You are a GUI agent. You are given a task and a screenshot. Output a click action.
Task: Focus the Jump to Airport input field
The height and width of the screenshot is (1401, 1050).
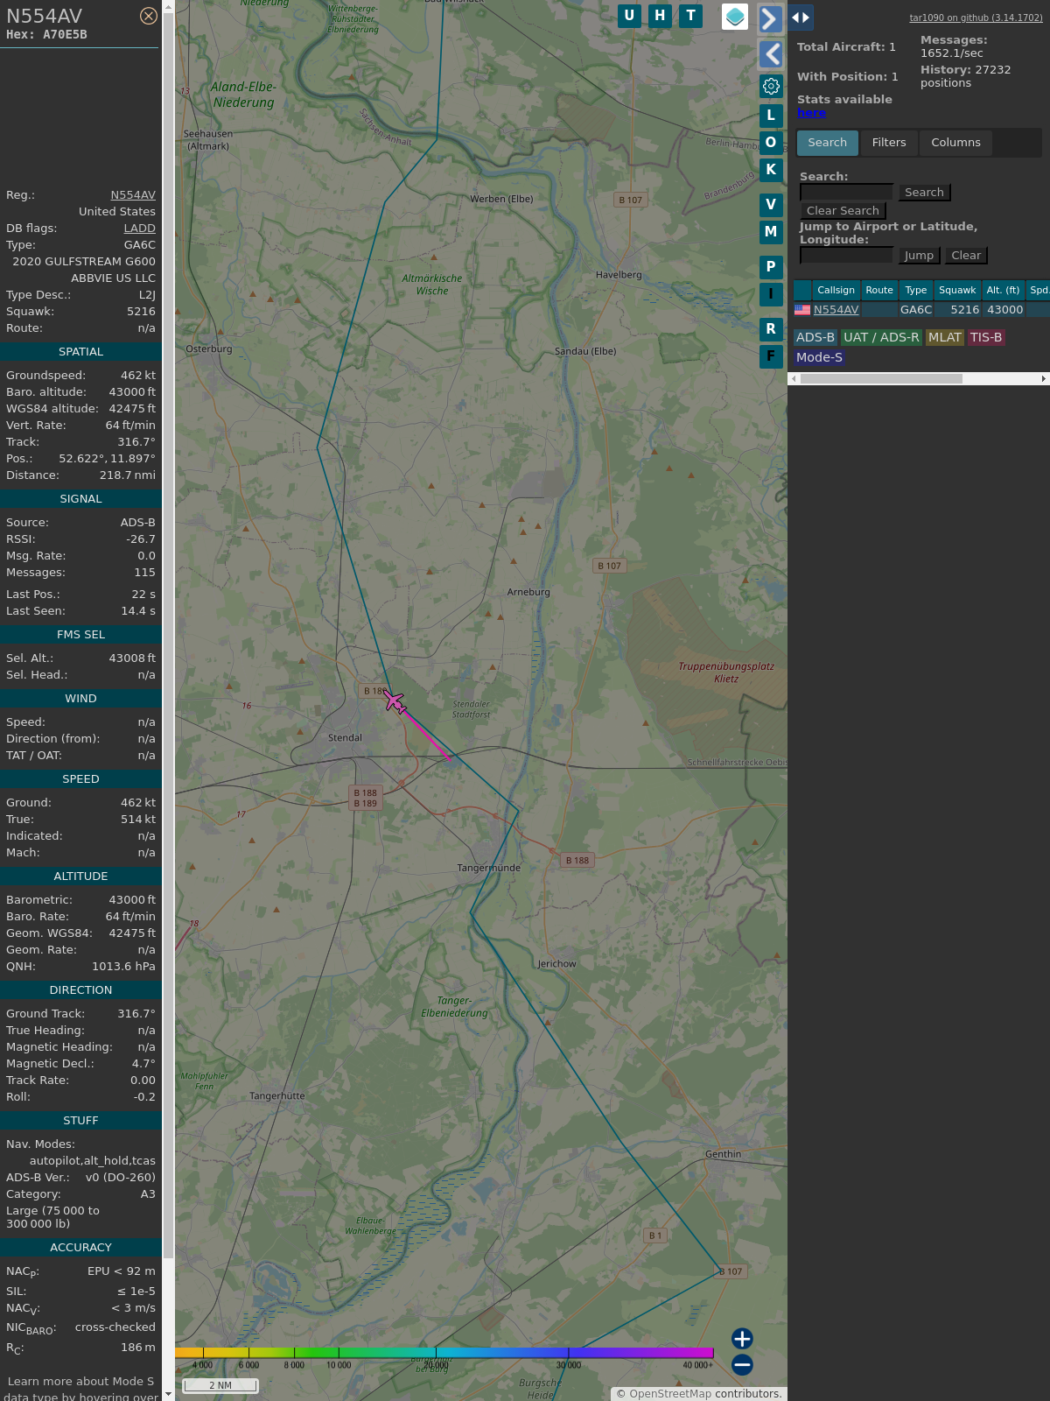(846, 255)
